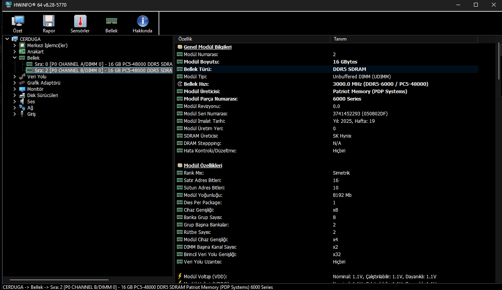The width and height of the screenshot is (502, 290).
Task: Select the Merkezi İşlemci(ler) CPU icon
Action: click(x=22, y=45)
